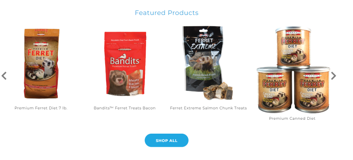Open the Premium Ferret Diet 7 lb. bag image

point(41,63)
